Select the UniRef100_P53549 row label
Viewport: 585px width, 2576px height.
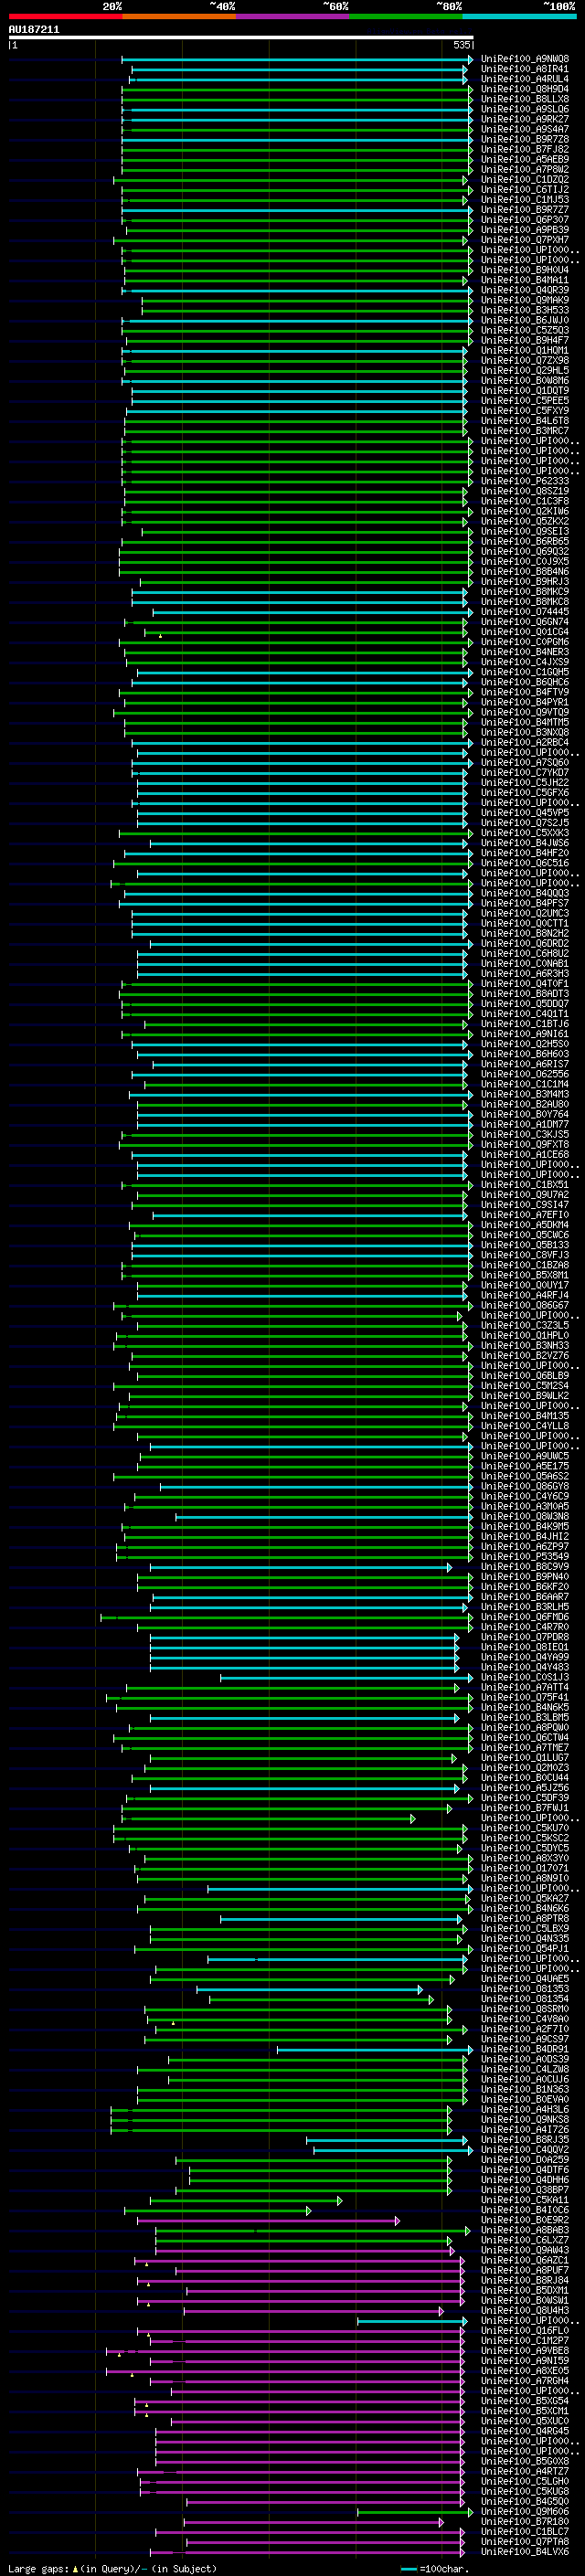pos(524,1556)
